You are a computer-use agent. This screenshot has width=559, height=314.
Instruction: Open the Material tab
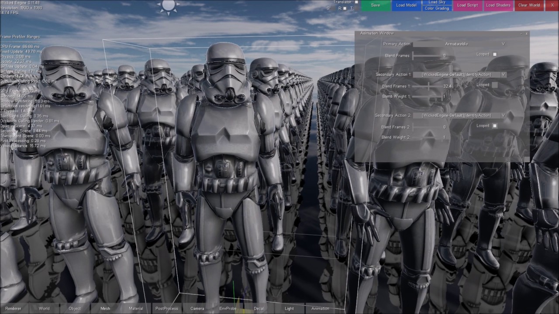(136, 308)
